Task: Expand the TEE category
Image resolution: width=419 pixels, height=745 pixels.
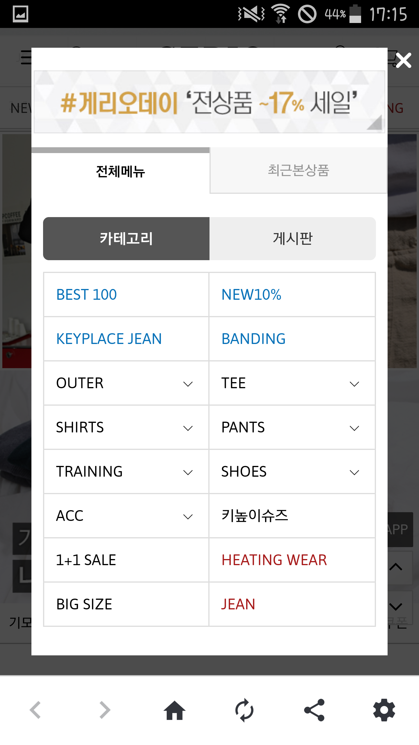Action: point(354,384)
